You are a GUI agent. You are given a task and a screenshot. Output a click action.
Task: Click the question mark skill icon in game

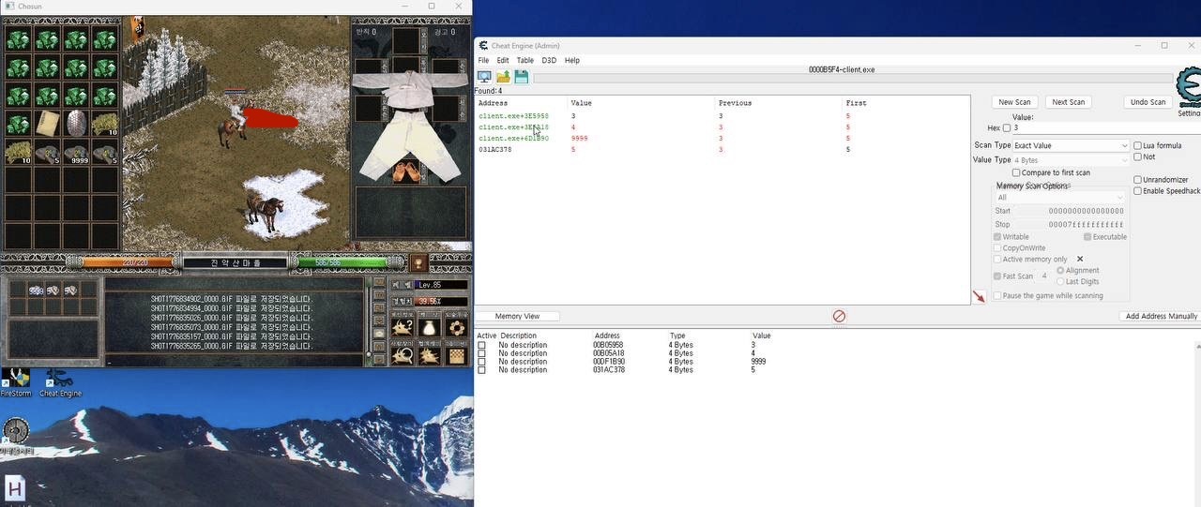pyautogui.click(x=403, y=328)
